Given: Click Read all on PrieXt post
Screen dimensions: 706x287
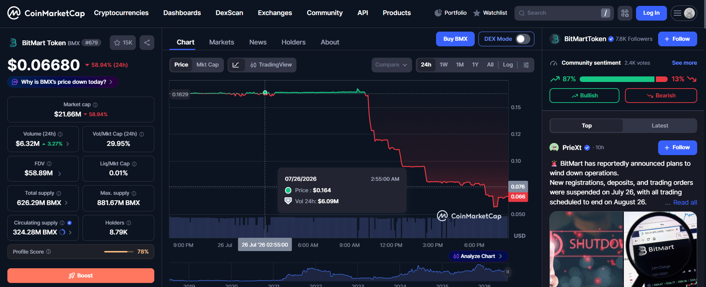Looking at the screenshot, I should pos(685,202).
